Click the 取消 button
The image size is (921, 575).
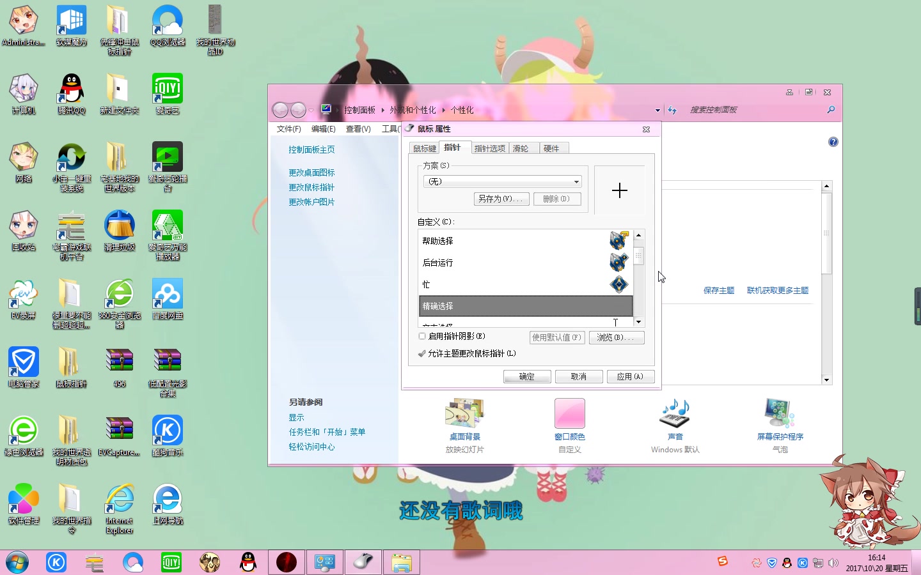579,376
